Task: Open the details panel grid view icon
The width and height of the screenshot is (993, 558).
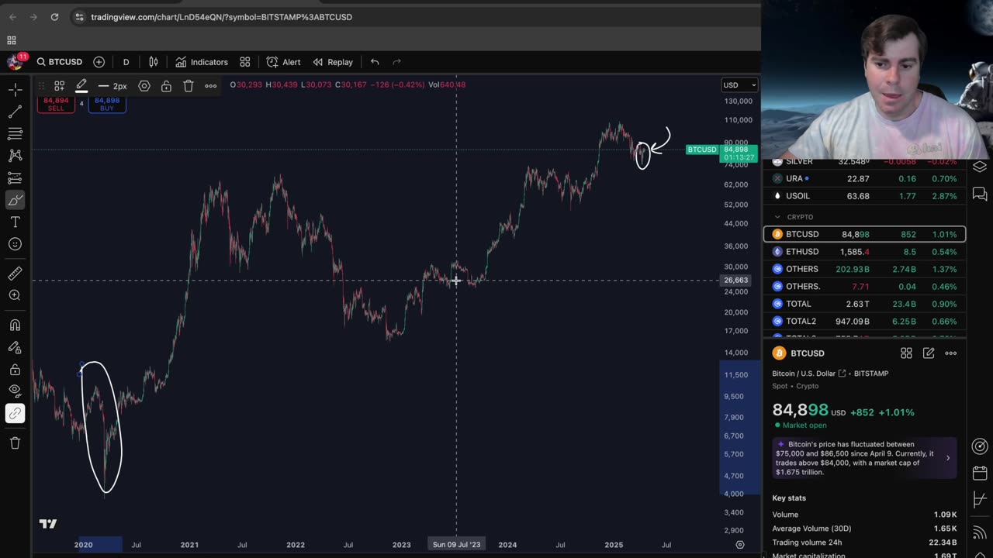Action: click(906, 353)
